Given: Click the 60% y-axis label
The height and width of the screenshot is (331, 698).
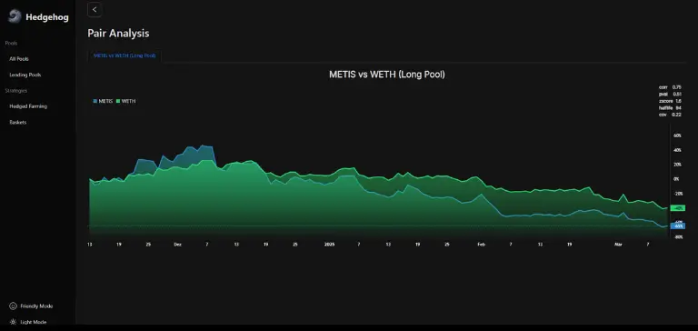Looking at the screenshot, I should (677, 135).
